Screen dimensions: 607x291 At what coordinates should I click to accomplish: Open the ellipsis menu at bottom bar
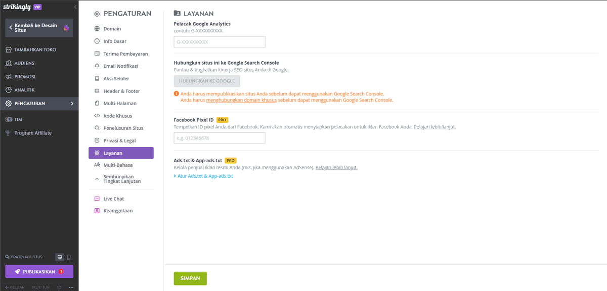pos(71,287)
